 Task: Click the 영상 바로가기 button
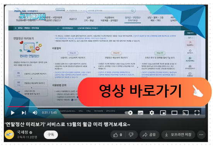pos(145,92)
